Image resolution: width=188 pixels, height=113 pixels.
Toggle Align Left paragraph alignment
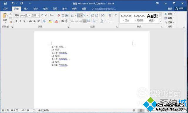pyautogui.click(x=72, y=21)
